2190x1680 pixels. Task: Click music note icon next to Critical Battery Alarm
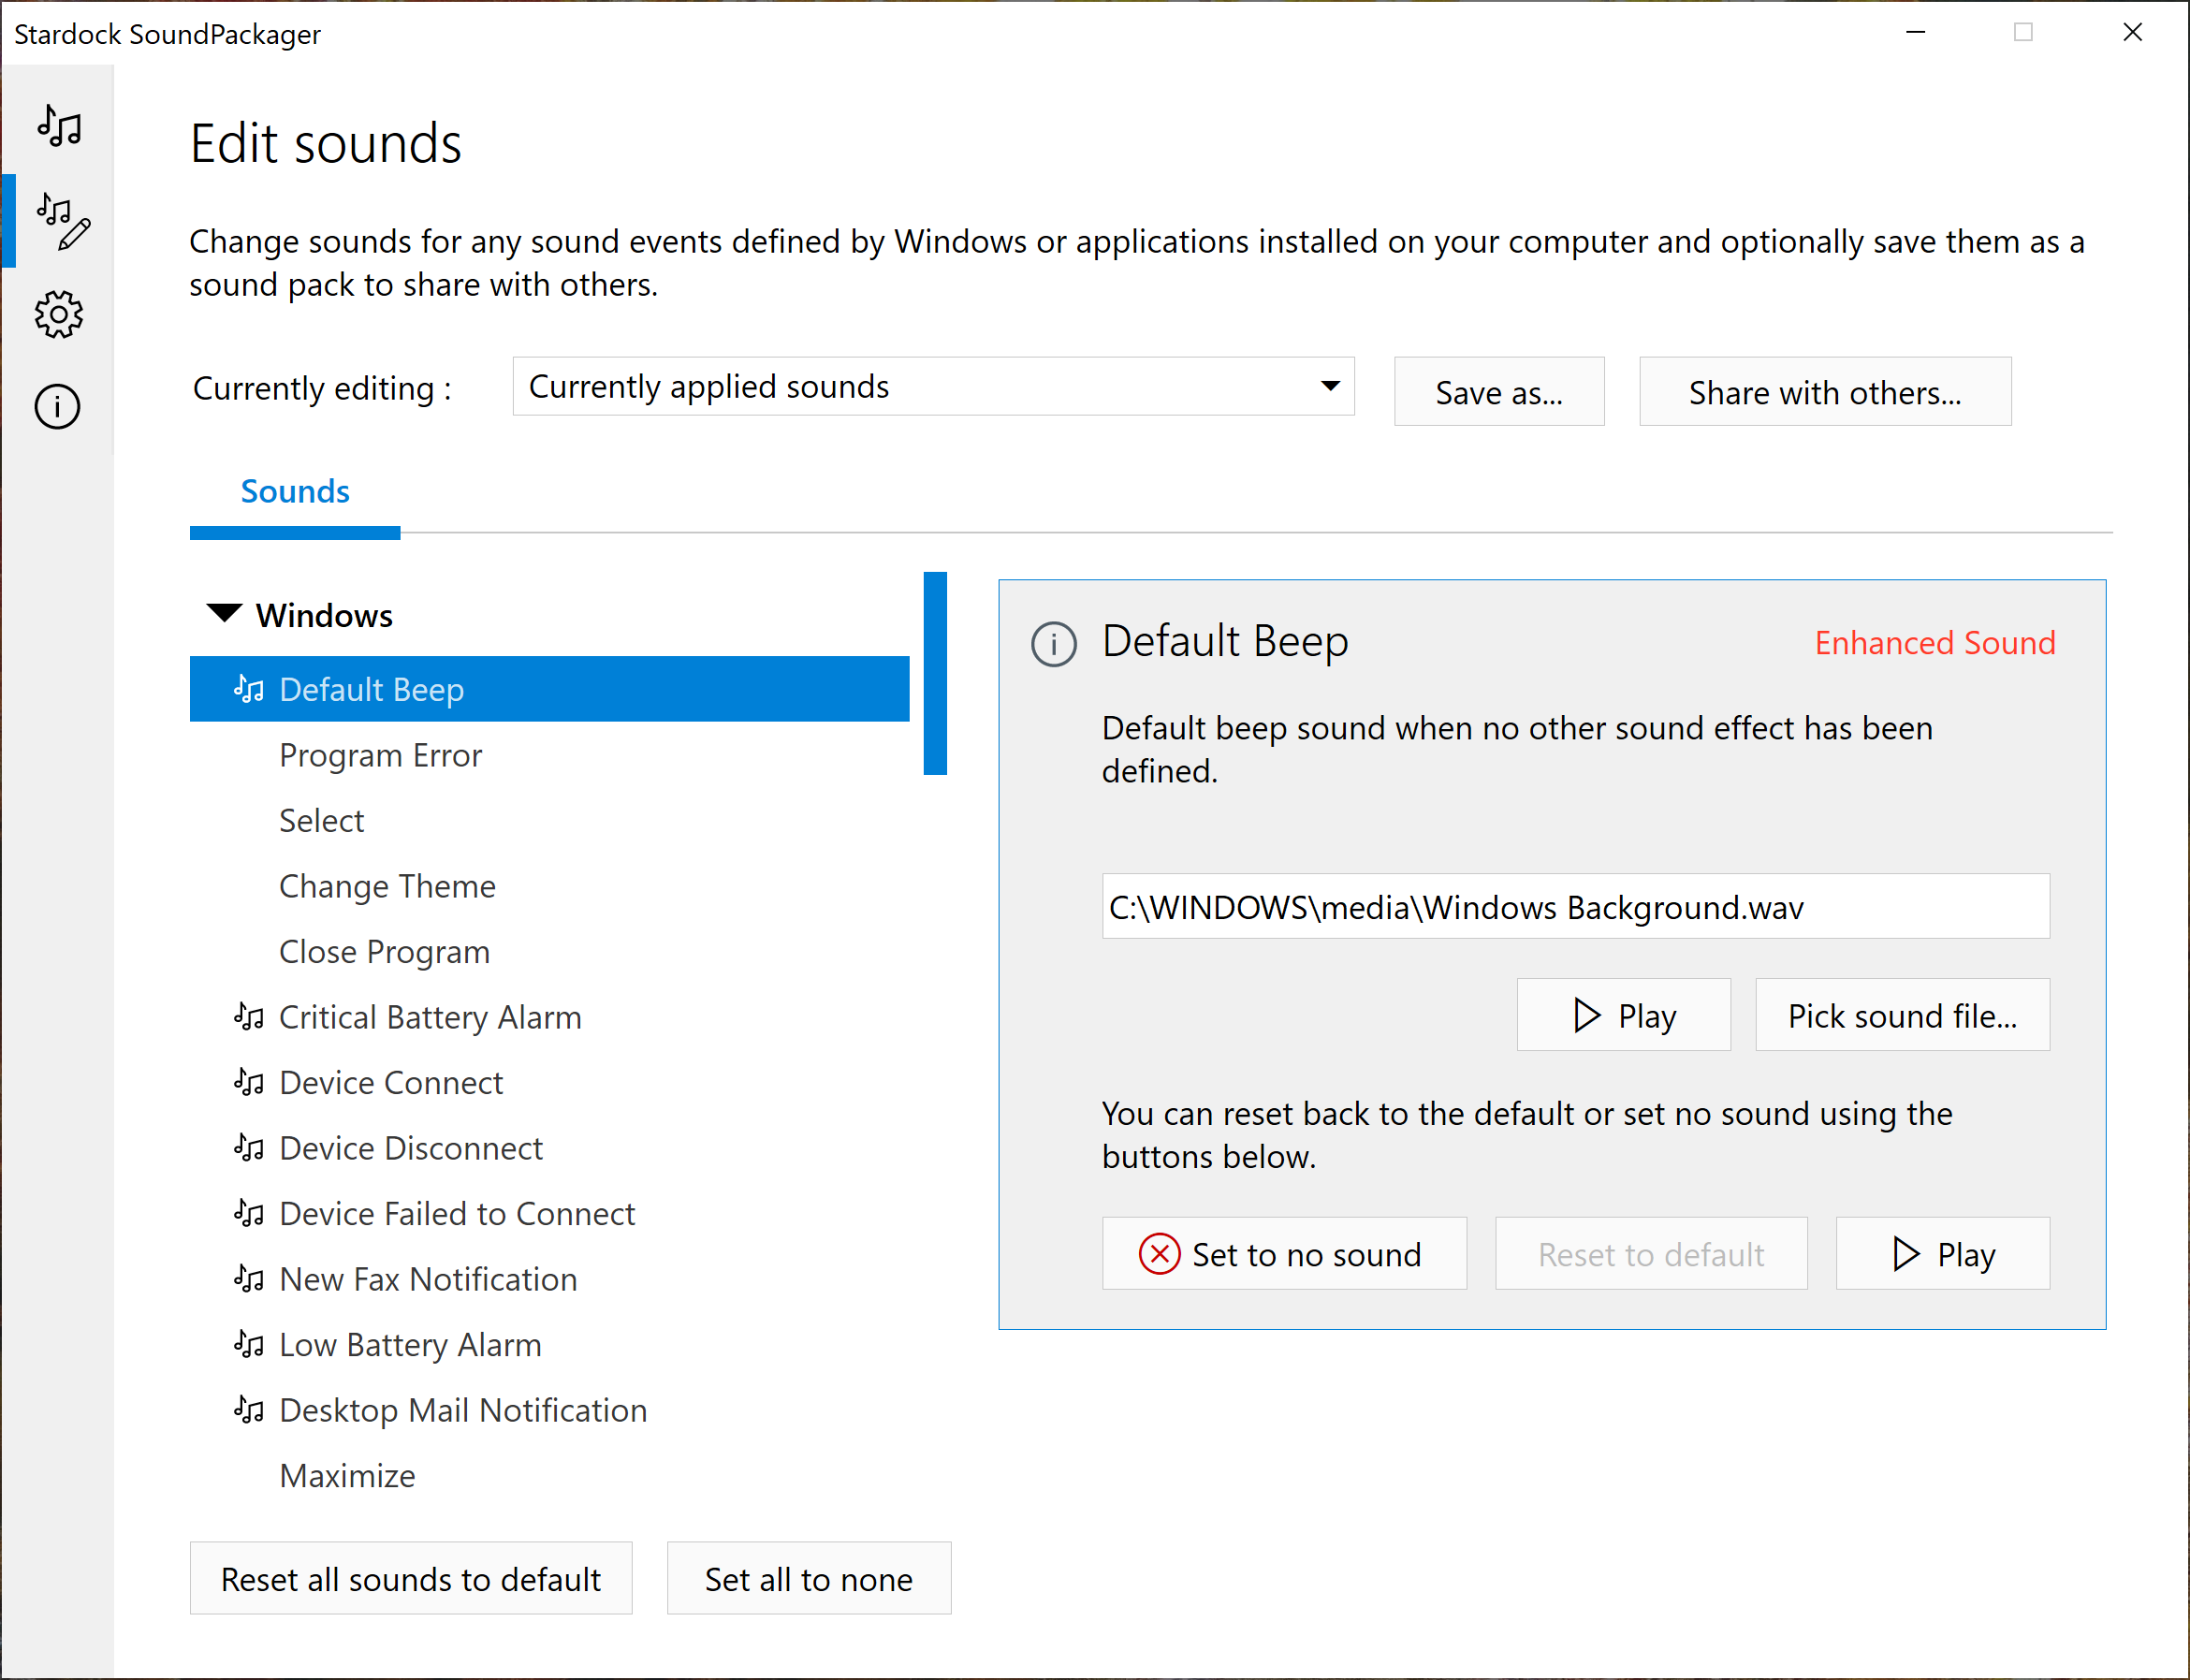click(249, 1017)
